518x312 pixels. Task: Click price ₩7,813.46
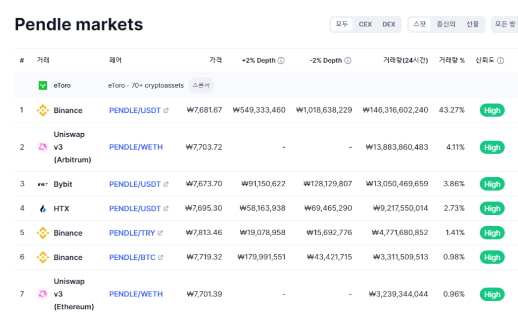pyautogui.click(x=204, y=233)
